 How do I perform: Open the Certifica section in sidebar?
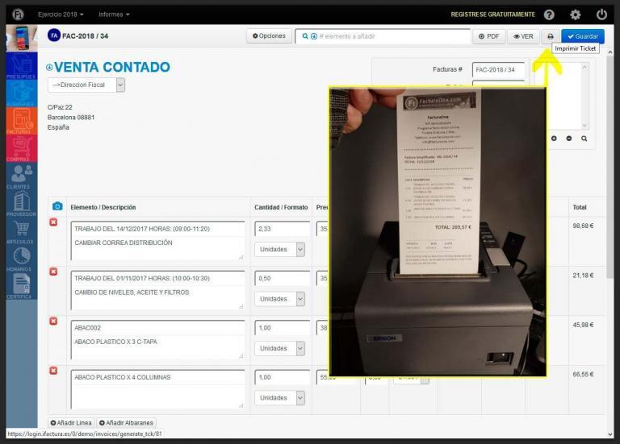[22, 286]
